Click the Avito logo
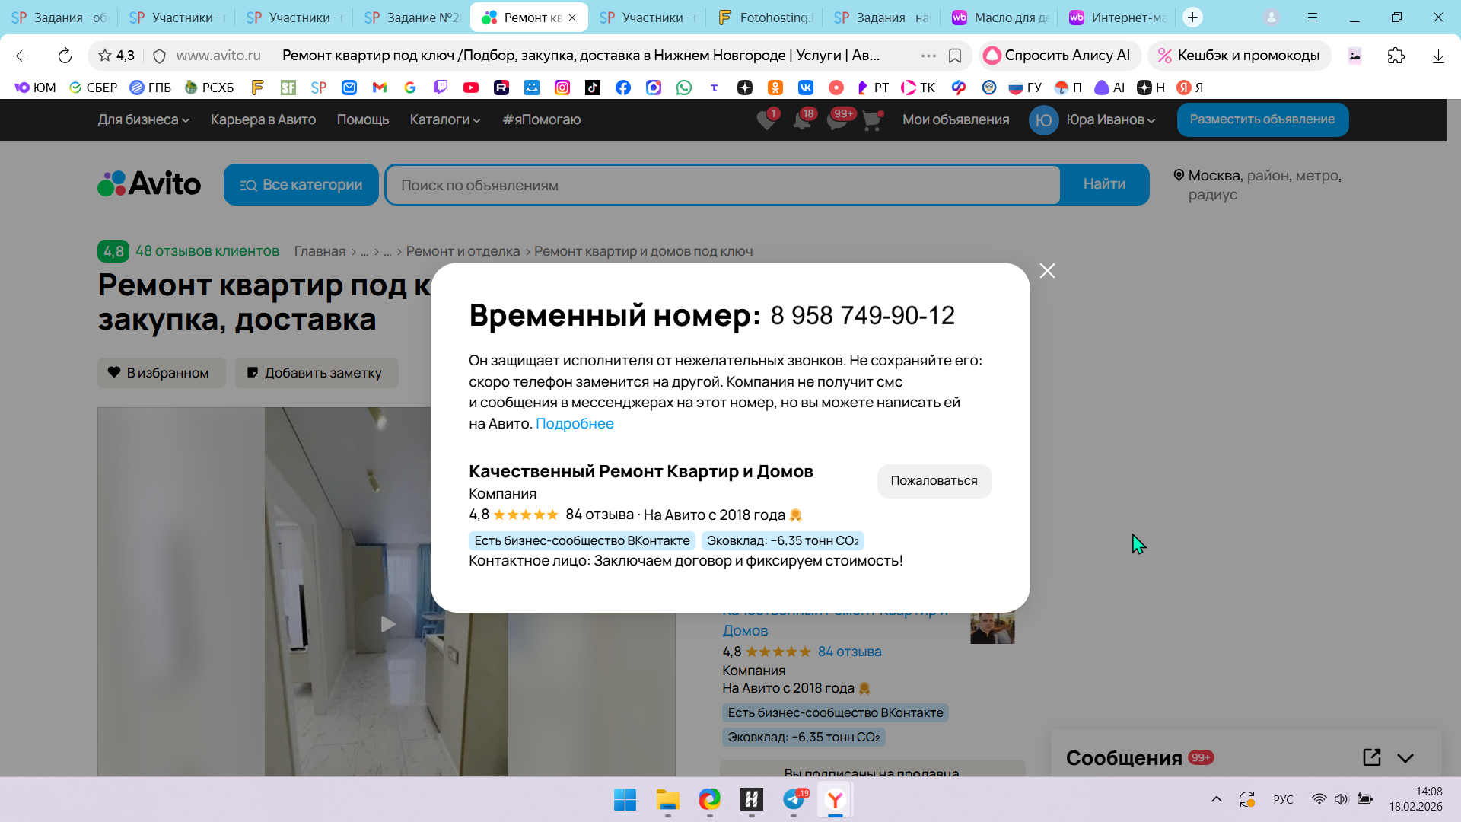 click(x=149, y=184)
